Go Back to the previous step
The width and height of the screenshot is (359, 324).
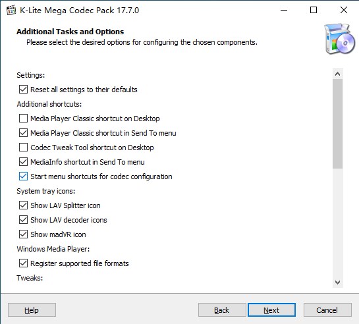tap(222, 310)
